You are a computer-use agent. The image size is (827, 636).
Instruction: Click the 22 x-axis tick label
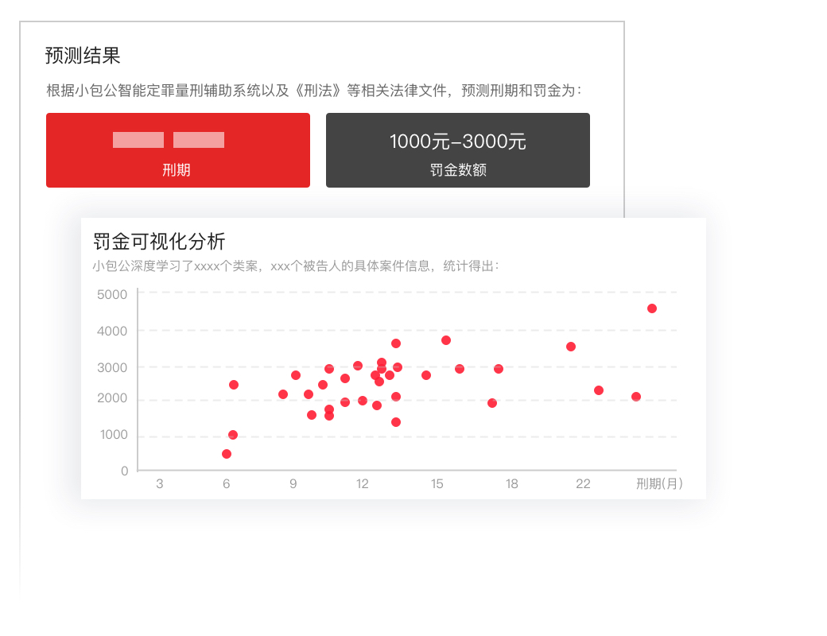click(583, 484)
